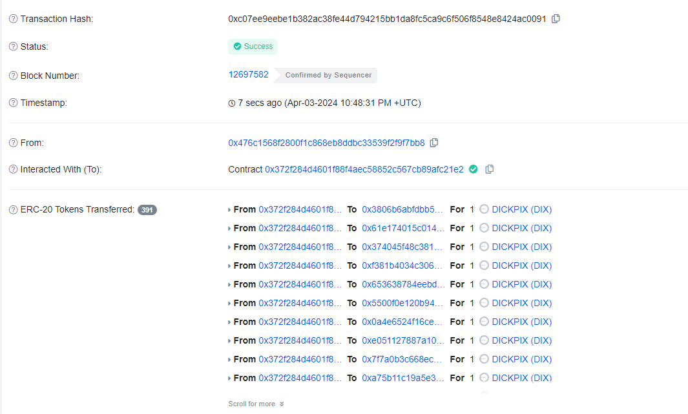Copy the From address

[x=434, y=143]
